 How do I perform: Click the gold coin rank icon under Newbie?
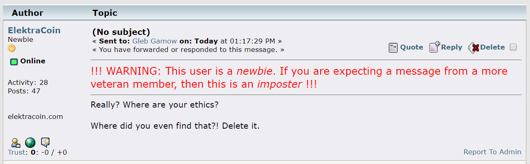11,48
